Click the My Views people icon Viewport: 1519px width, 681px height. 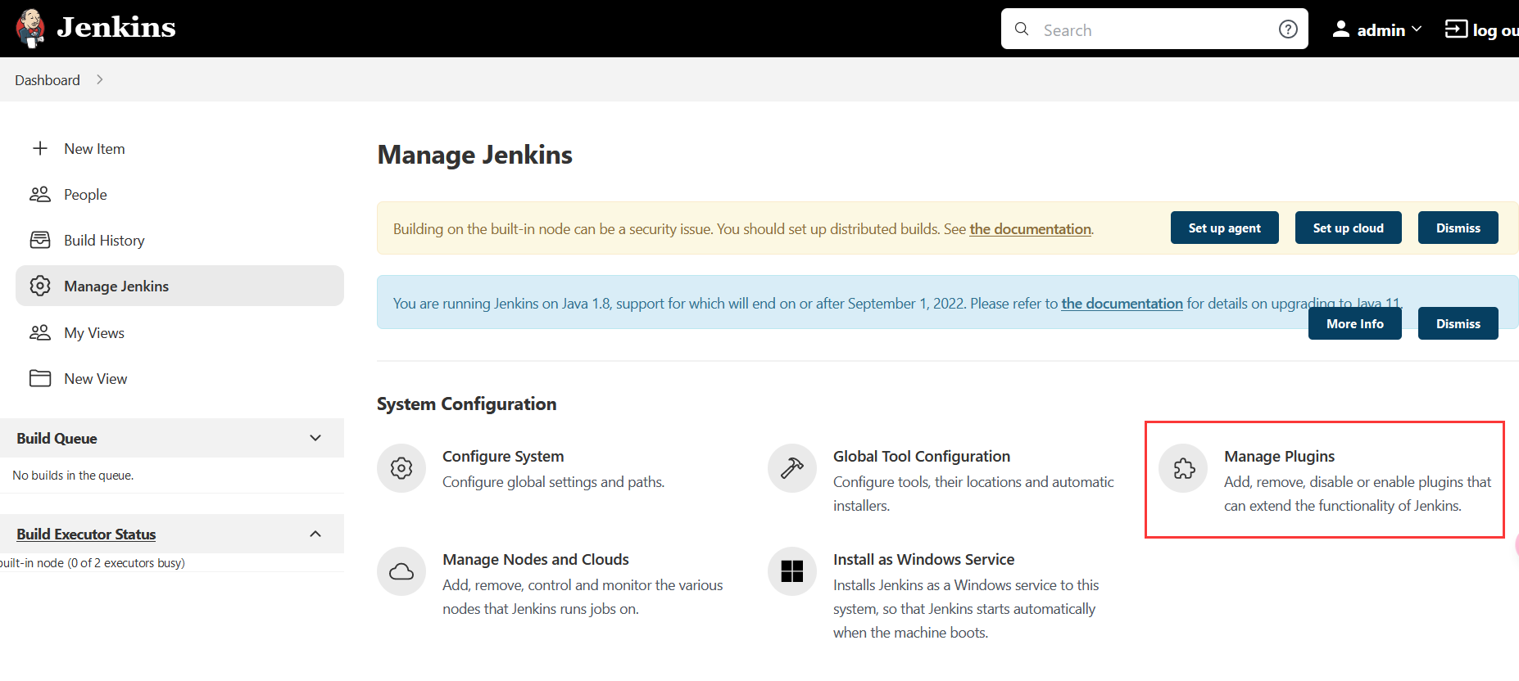coord(40,332)
